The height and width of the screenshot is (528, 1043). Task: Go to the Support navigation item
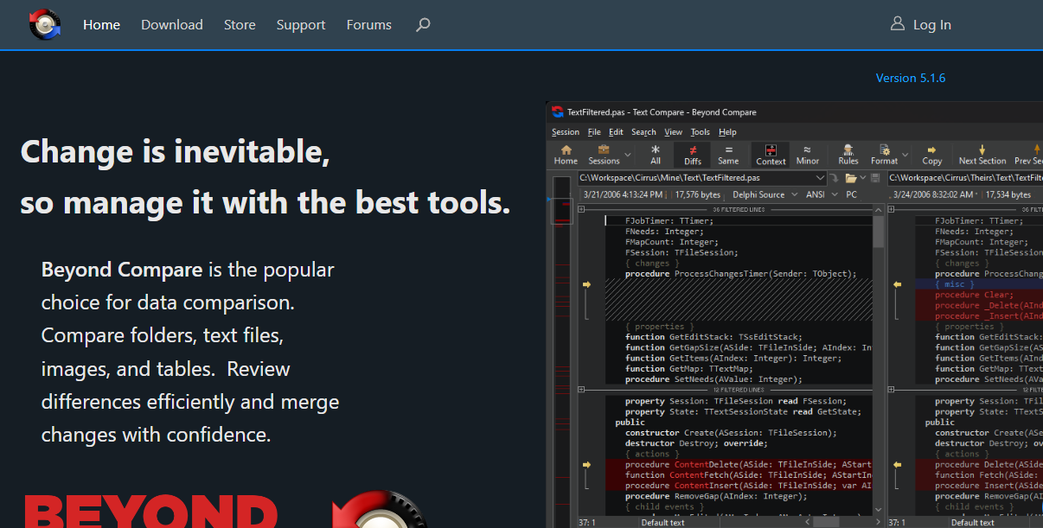301,25
